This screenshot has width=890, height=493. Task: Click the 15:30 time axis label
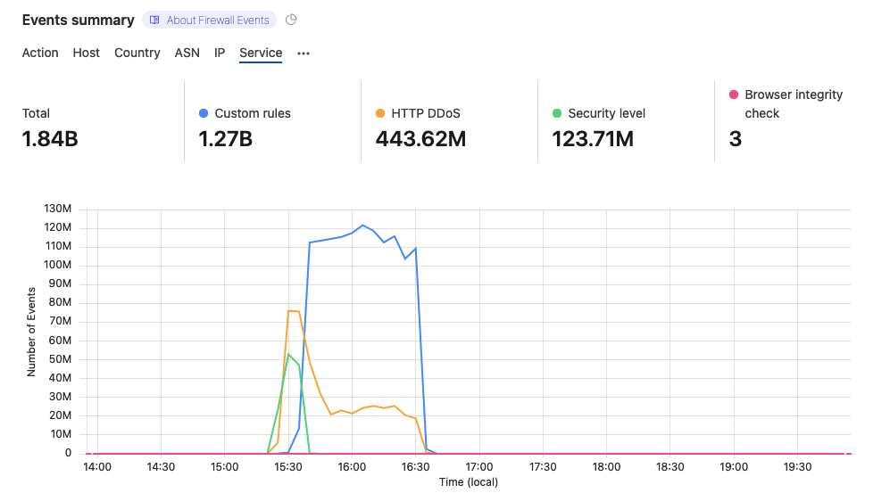tap(288, 467)
